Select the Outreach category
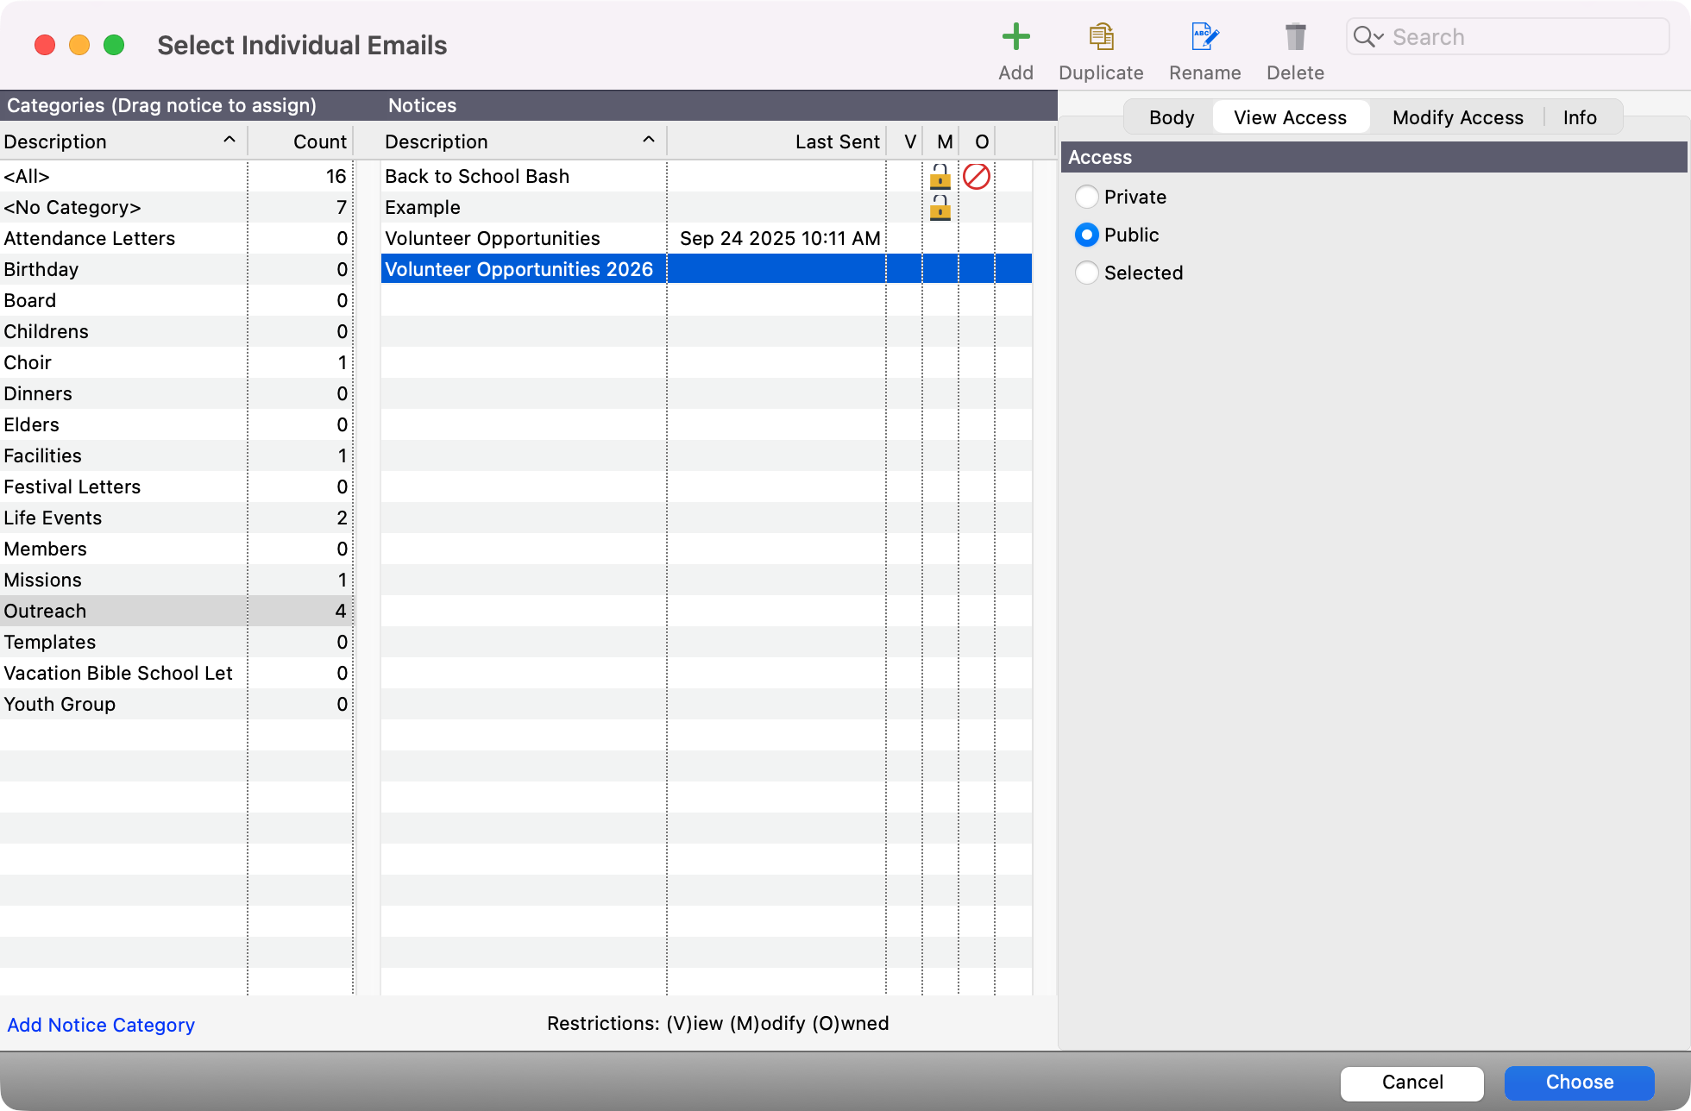The height and width of the screenshot is (1111, 1691). point(176,611)
